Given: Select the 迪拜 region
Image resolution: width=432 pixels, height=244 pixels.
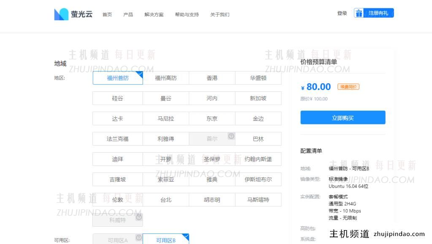Looking at the screenshot, I should click(x=118, y=159).
